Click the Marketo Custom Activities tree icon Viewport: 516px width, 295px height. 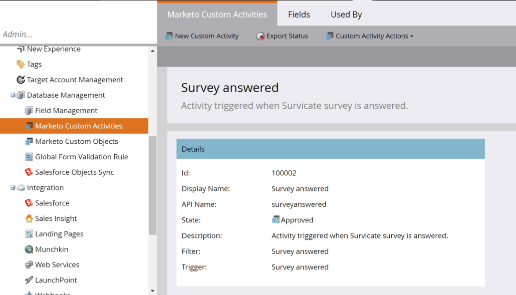point(29,126)
